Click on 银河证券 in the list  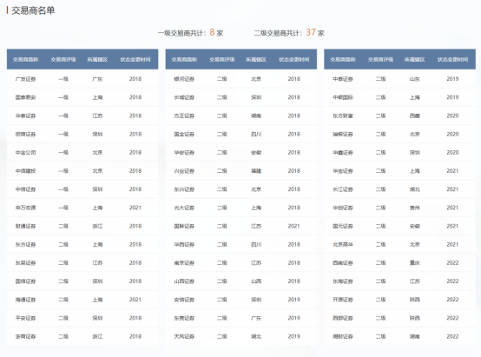tap(184, 79)
